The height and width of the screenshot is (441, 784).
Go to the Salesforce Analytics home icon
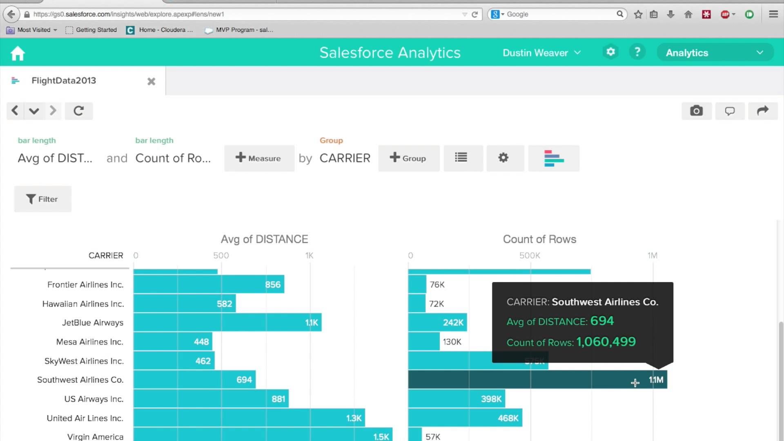[18, 53]
